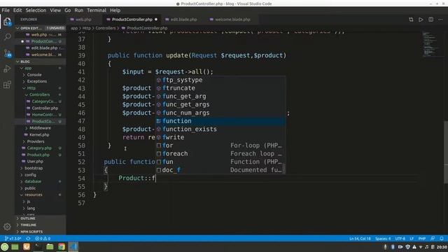The image size is (448, 252).
Task: Click Ln 54, Col 18 in status bar
Action: point(360,238)
